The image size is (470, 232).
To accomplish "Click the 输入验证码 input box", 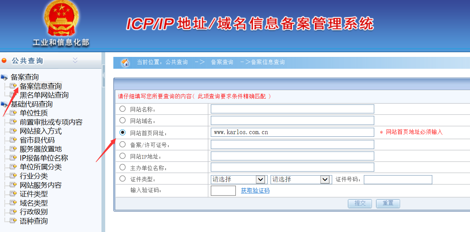I will pyautogui.click(x=223, y=191).
